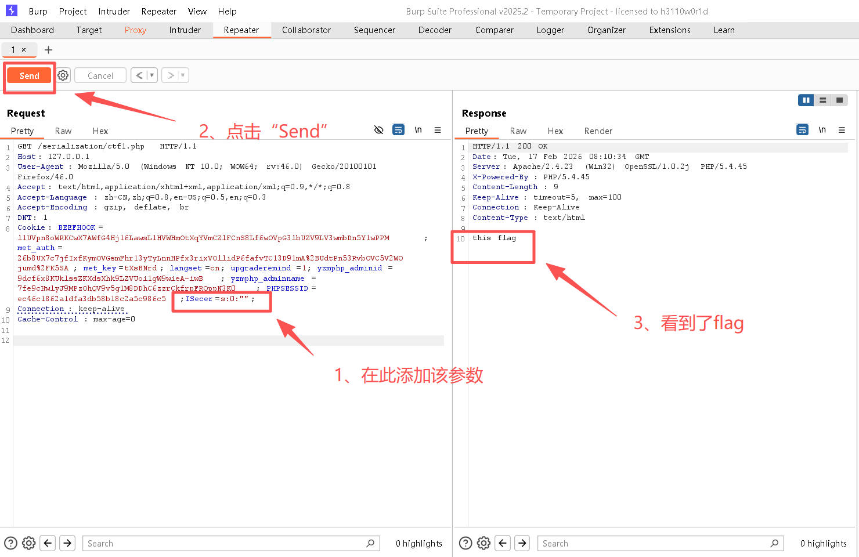Send the request

click(30, 75)
